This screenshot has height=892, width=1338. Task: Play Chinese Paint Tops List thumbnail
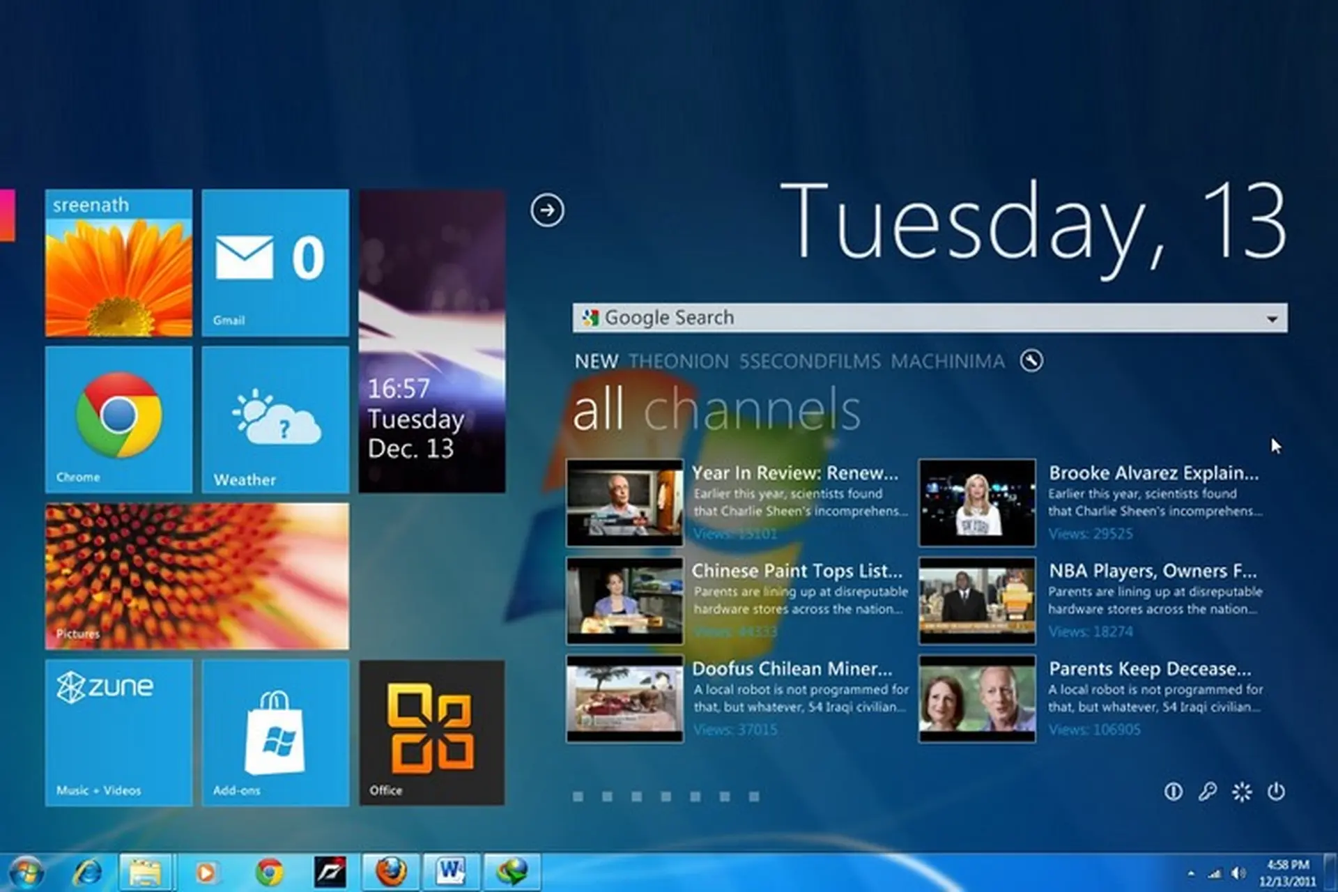(x=624, y=601)
